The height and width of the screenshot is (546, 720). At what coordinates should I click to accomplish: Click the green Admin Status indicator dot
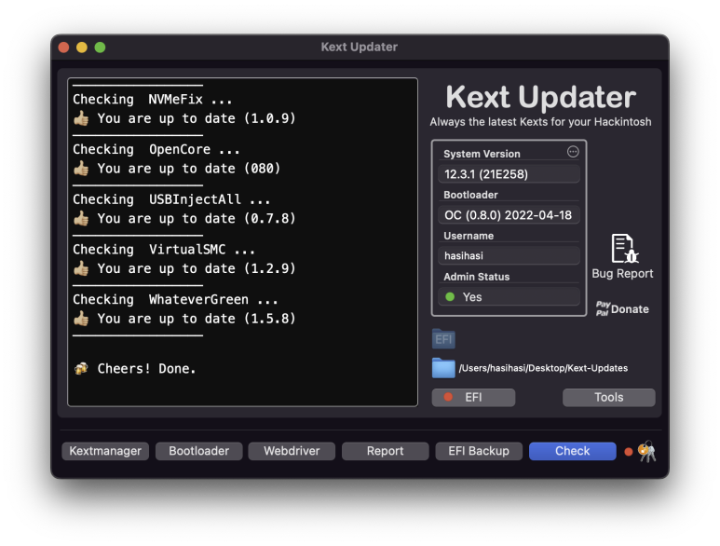pos(450,296)
